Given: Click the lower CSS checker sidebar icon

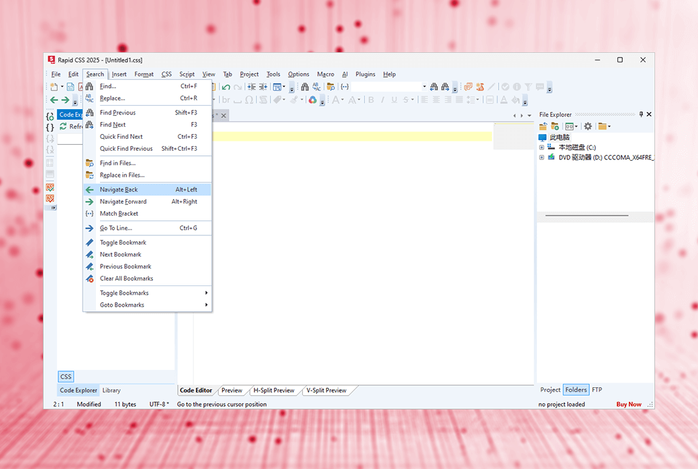Looking at the screenshot, I should (50, 198).
